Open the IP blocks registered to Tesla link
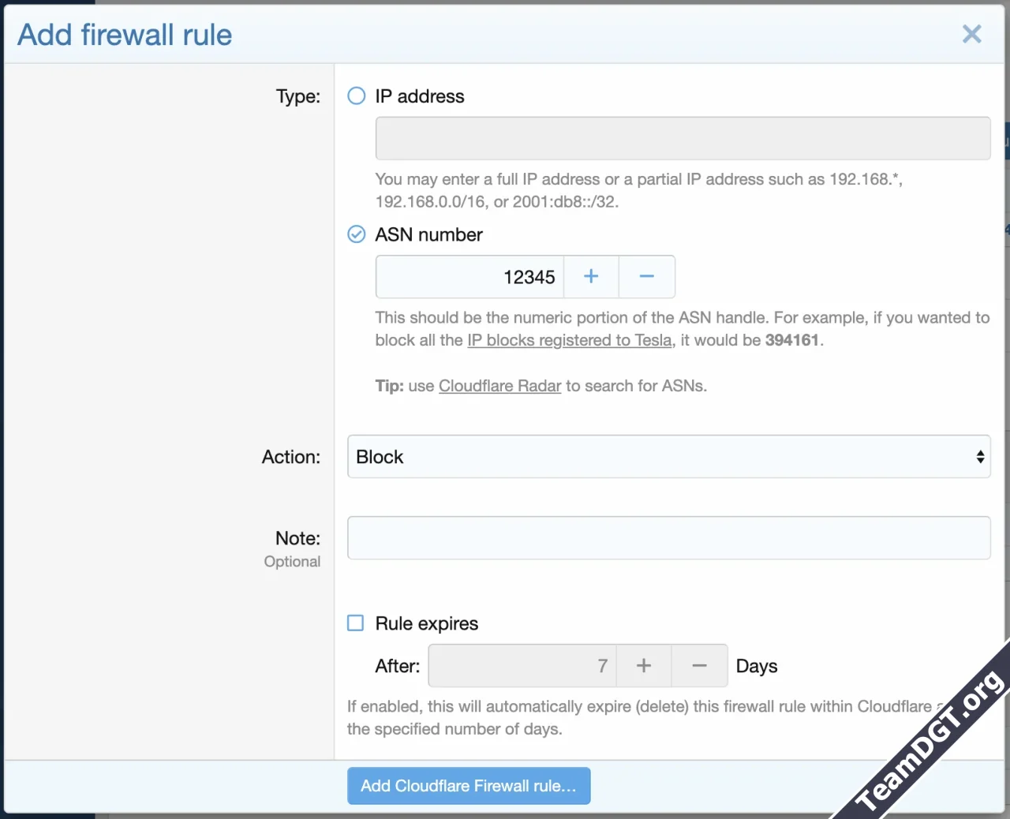Screen dimensions: 1010x819 (569, 340)
